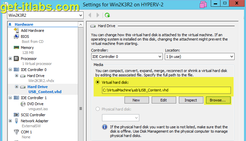Click the blue information icon
The image size is (246, 141).
[x=105, y=127]
